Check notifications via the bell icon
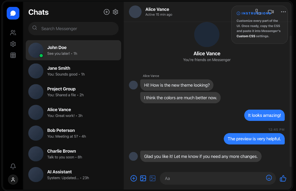The width and height of the screenshot is (296, 191). pyautogui.click(x=13, y=166)
